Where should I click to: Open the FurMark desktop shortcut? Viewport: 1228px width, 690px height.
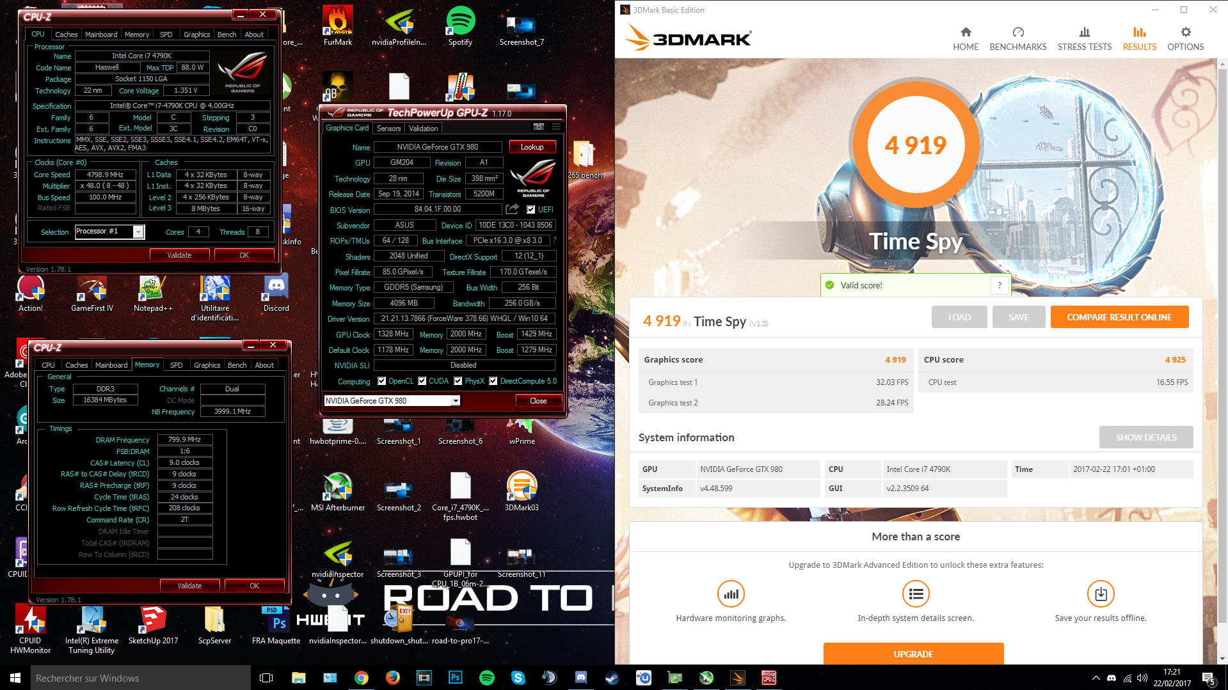pos(337,26)
